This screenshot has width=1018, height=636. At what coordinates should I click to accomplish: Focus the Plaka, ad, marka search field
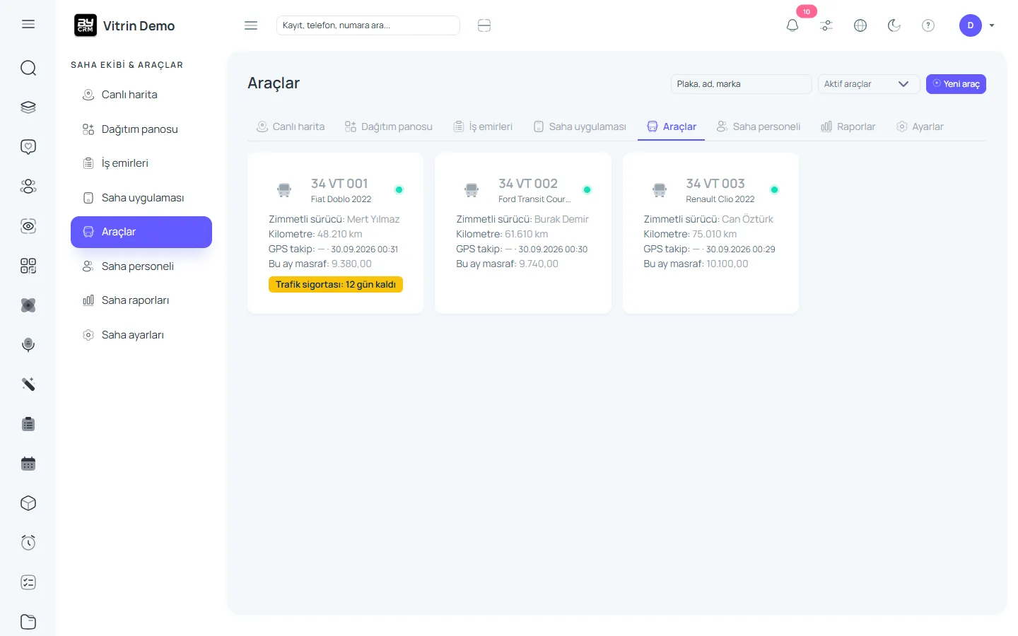click(x=741, y=84)
